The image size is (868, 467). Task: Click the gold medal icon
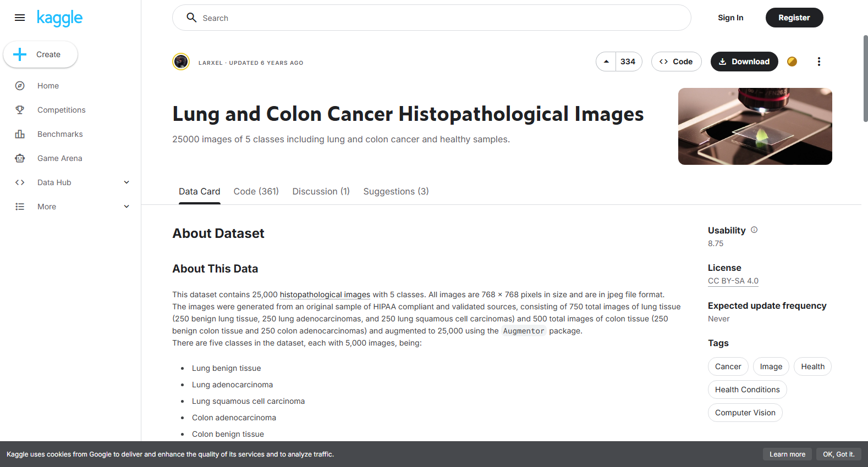click(x=792, y=62)
